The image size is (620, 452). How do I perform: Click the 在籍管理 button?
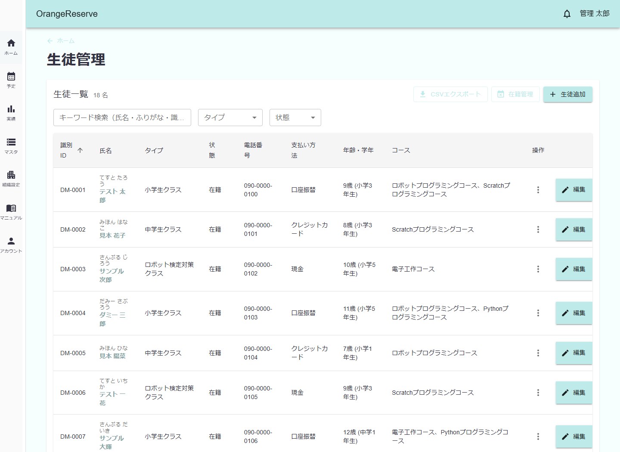(x=515, y=94)
